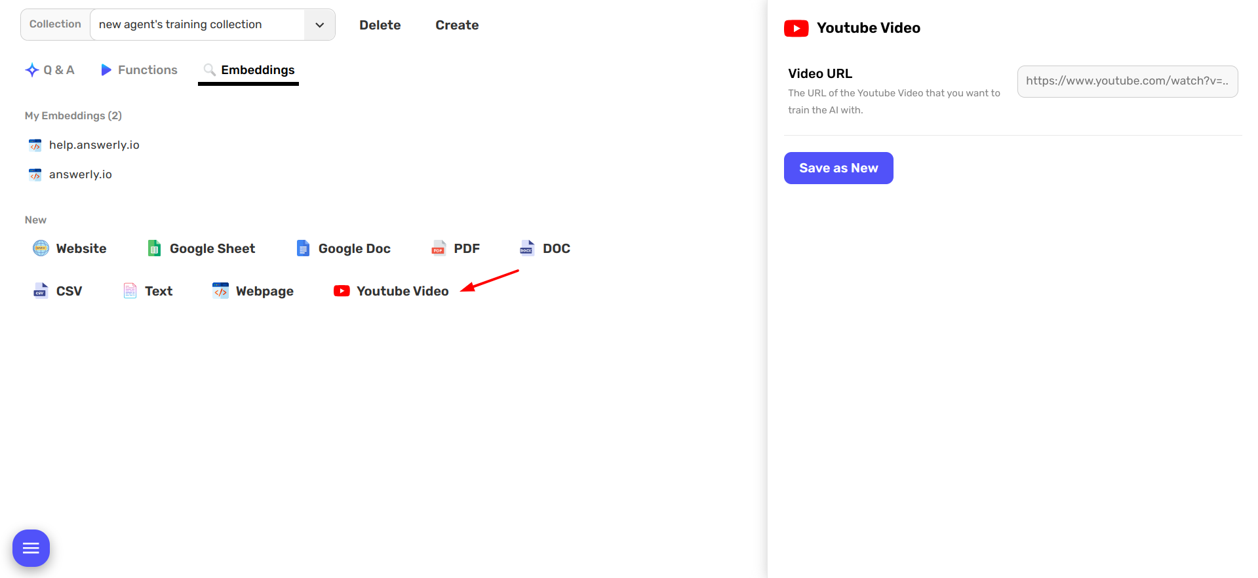Click the 'Video URL' field label
This screenshot has height=578, width=1258.
(x=820, y=73)
